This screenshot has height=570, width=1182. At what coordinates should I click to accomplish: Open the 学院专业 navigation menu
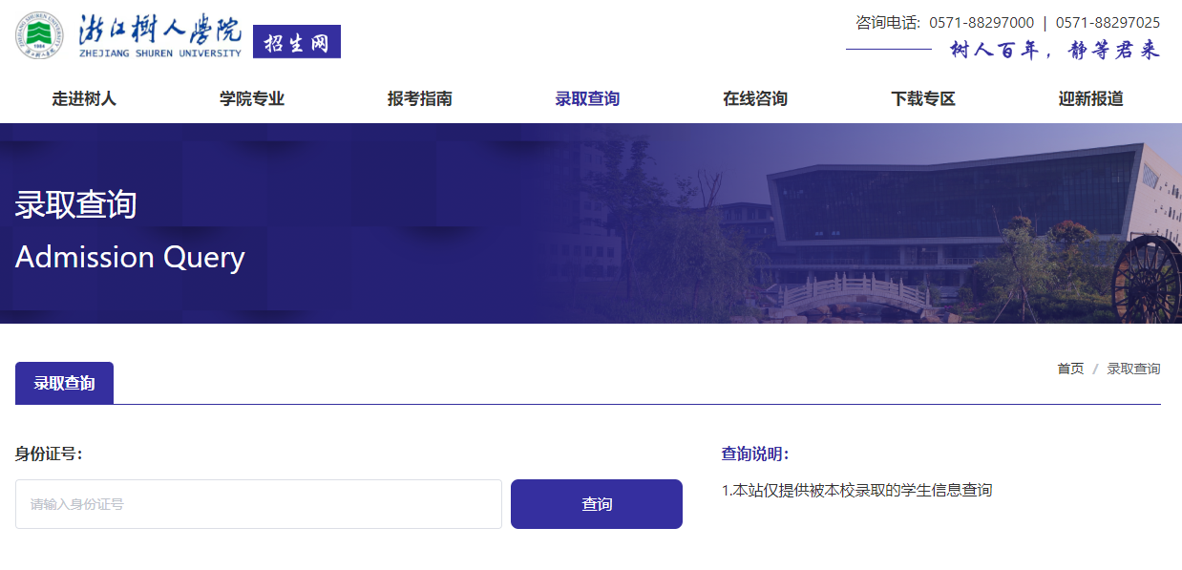pyautogui.click(x=251, y=97)
